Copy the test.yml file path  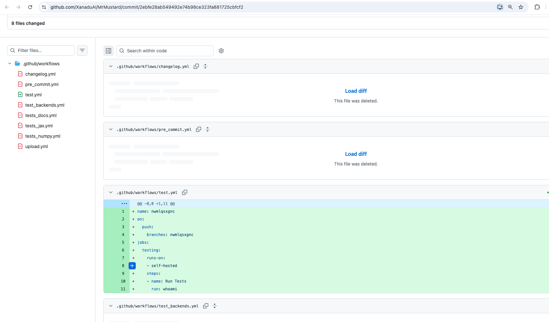(x=185, y=192)
